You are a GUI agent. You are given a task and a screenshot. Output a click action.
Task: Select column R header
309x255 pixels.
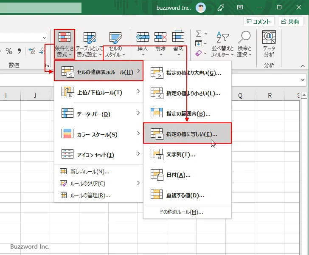pyautogui.click(x=270, y=96)
